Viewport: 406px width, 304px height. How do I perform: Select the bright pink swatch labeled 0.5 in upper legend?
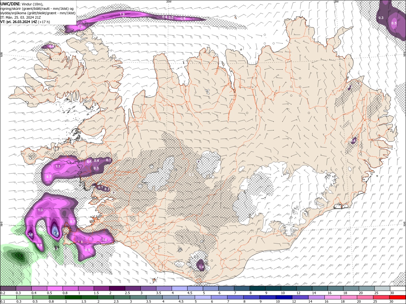(x=55, y=288)
